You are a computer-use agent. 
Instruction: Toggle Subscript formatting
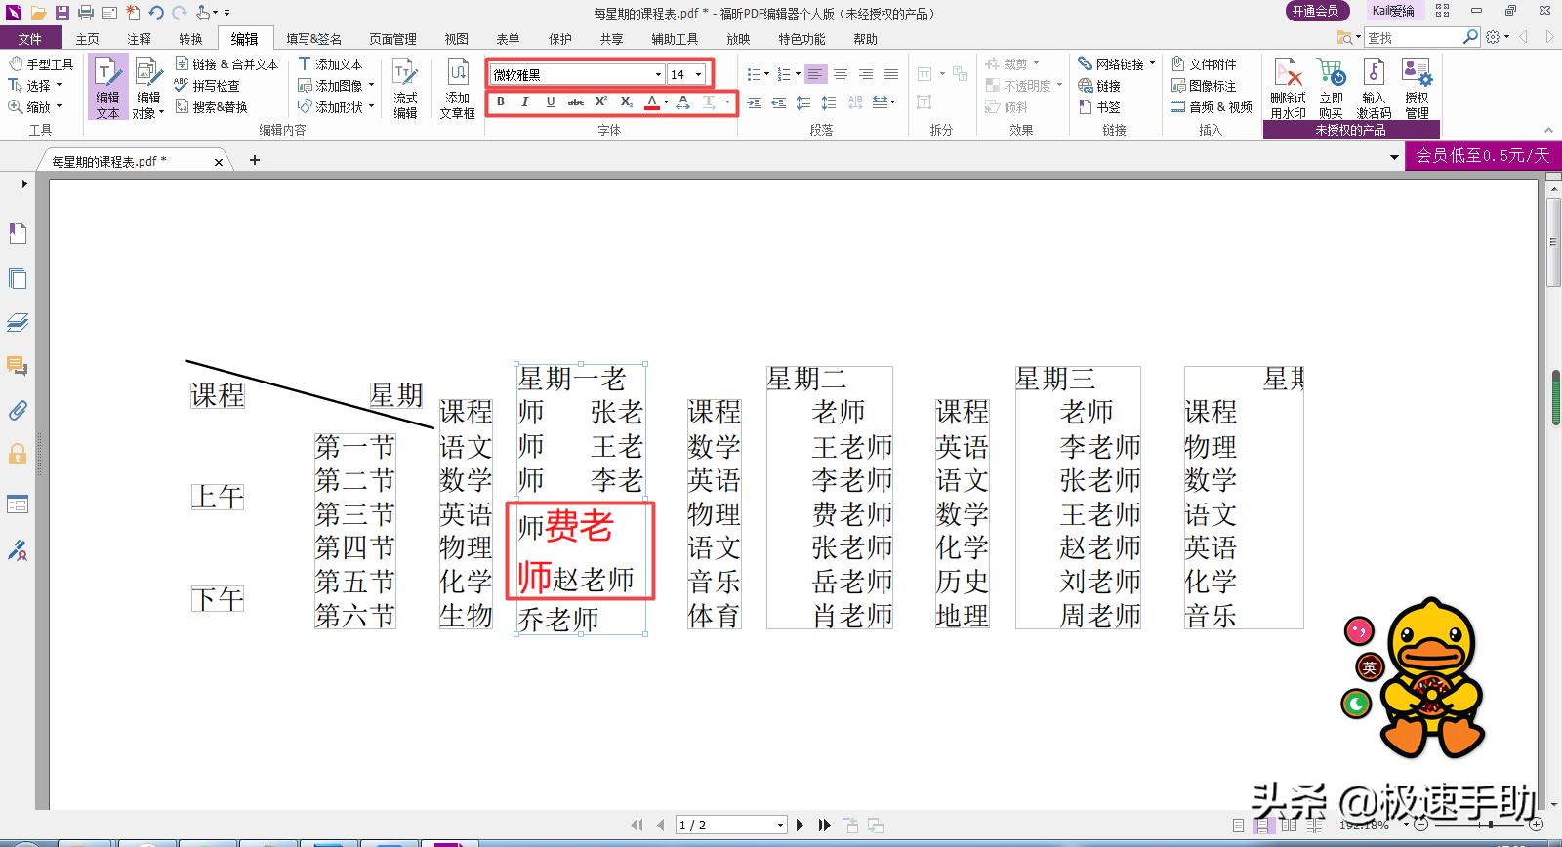click(627, 101)
